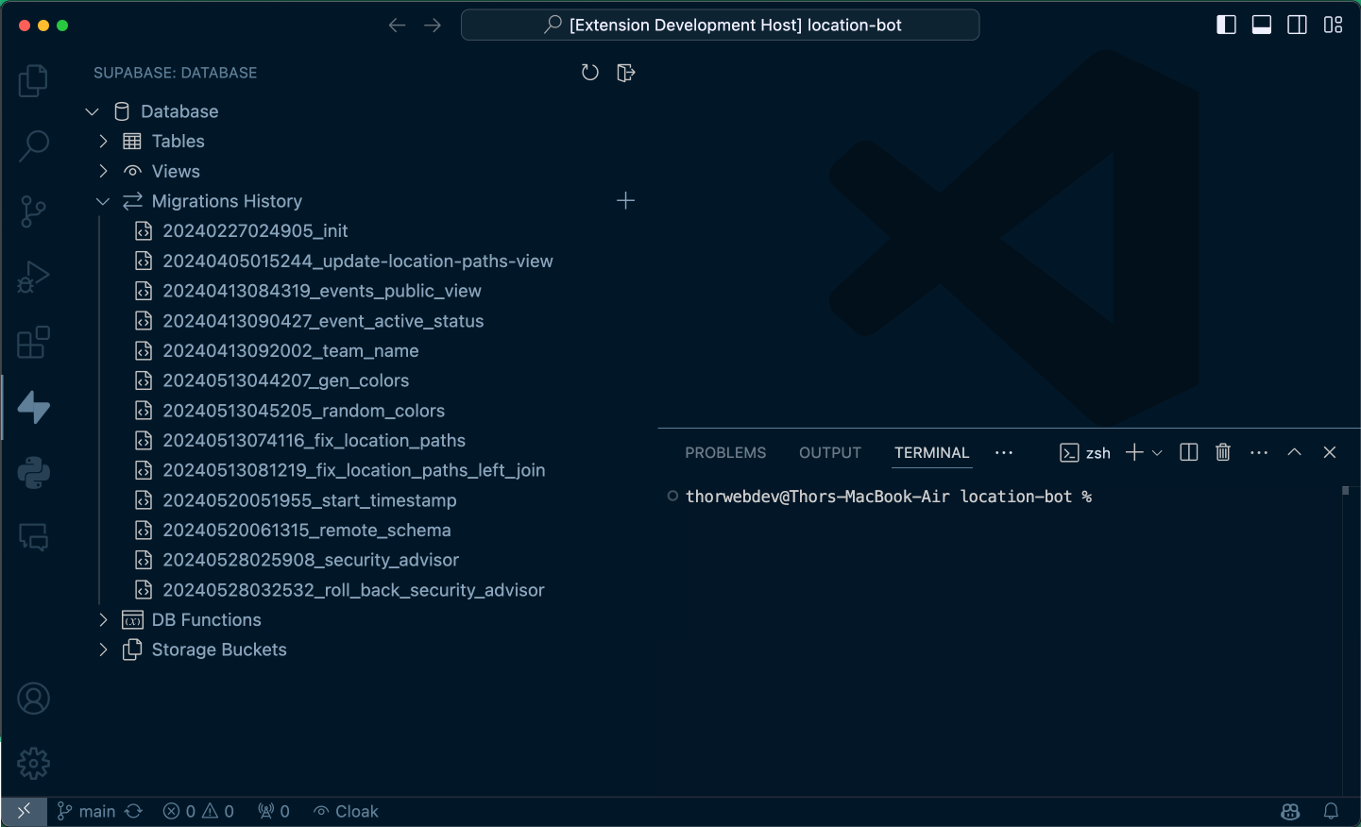Viewport: 1361px width, 827px height.
Task: Open the terminal launch profile dropdown
Action: [x=1157, y=453]
